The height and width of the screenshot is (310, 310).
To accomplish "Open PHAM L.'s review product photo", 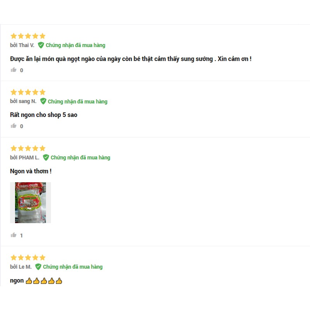I will pyautogui.click(x=30, y=203).
